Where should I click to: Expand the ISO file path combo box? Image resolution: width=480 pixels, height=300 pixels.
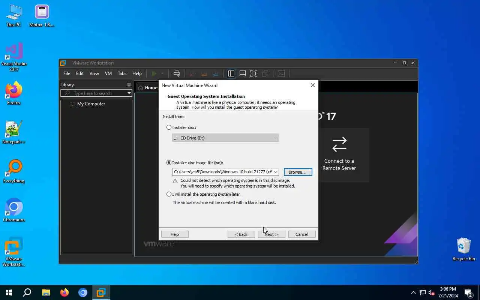click(x=276, y=172)
